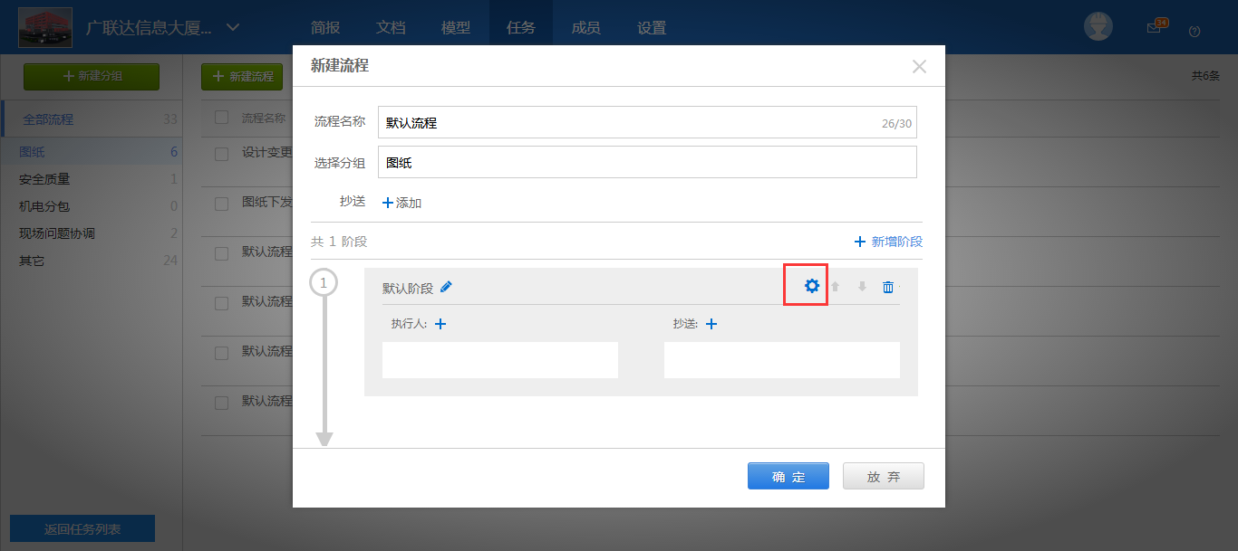Click stage number circle 1 on timeline
Image resolution: width=1238 pixels, height=551 pixels.
point(324,281)
